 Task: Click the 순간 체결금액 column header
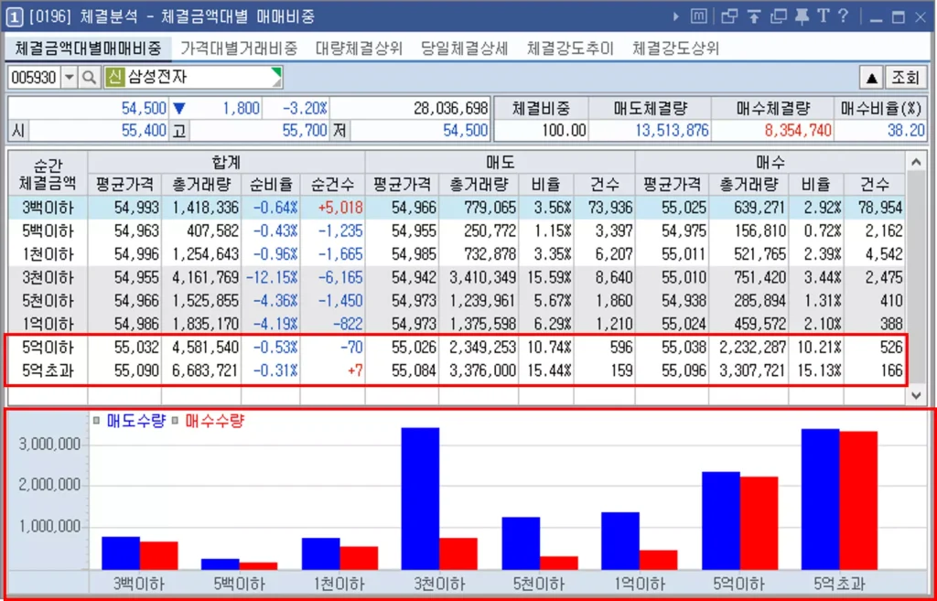(x=48, y=173)
